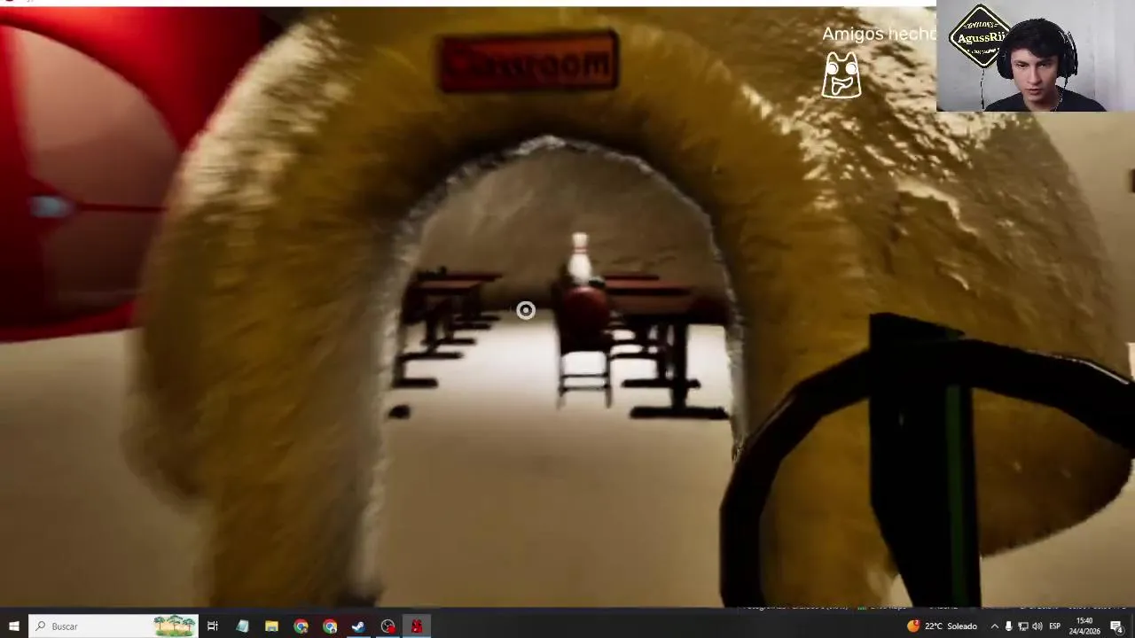Open OBS Studio from the taskbar

point(387,626)
